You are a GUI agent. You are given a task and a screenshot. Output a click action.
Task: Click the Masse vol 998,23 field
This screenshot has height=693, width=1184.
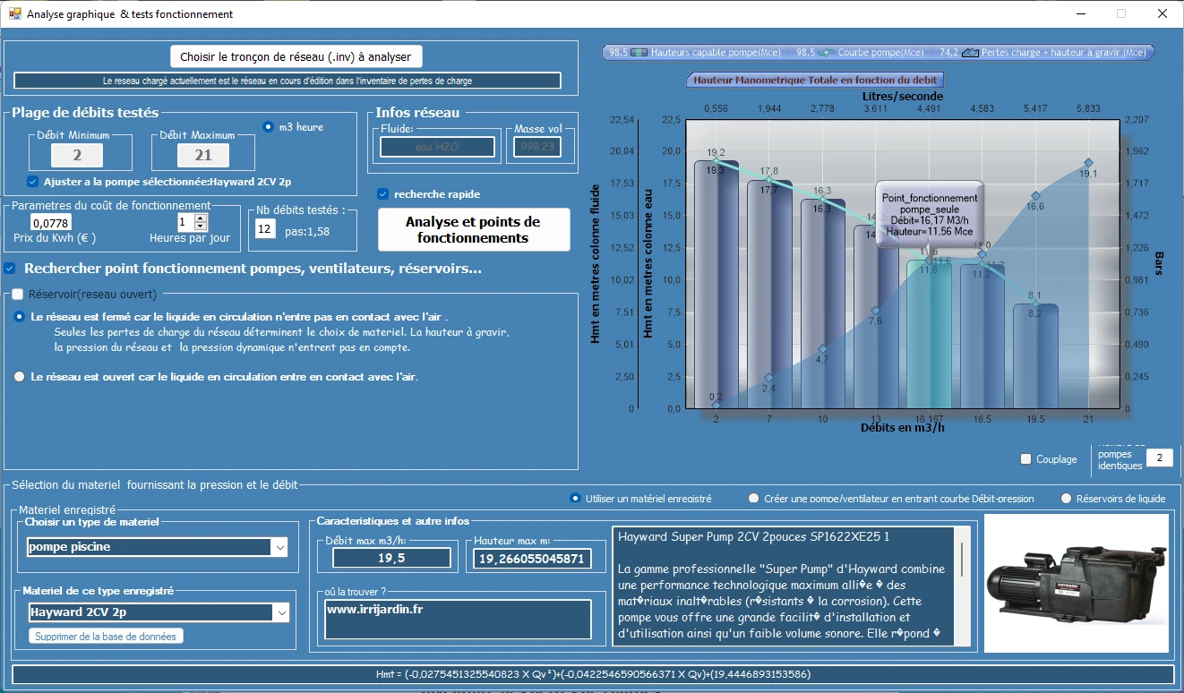coord(536,146)
